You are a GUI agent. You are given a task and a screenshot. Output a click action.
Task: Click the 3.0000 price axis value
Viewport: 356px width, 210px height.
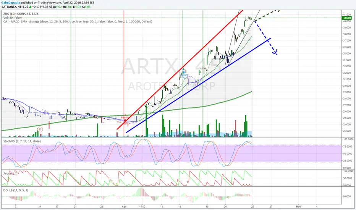tap(347, 86)
